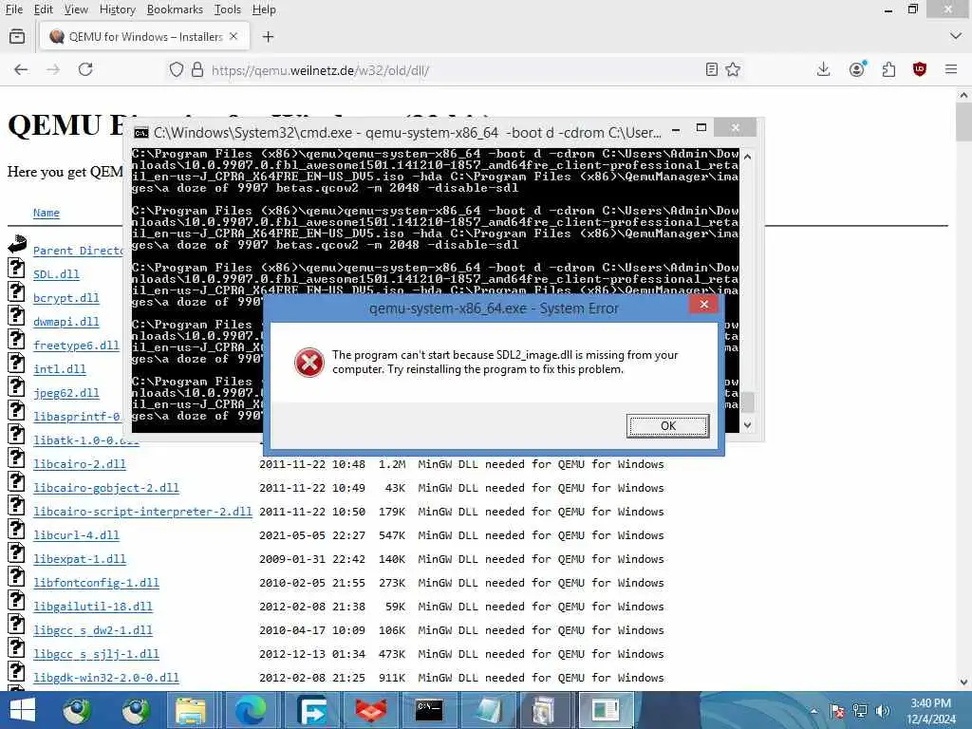This screenshot has height=729, width=972.
Task: Click the uBlock Origin shield icon
Action: (919, 69)
